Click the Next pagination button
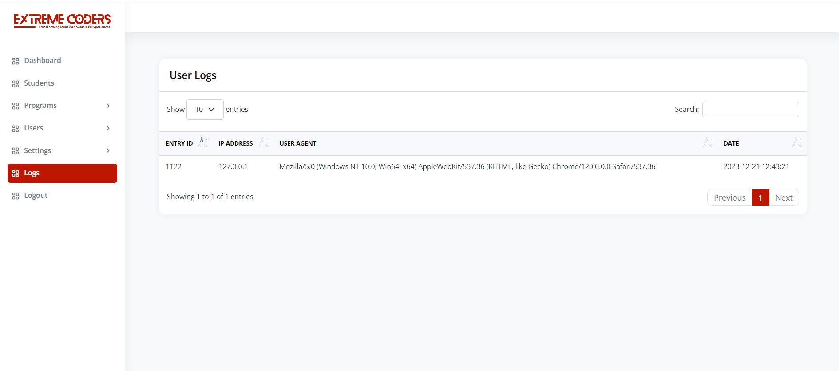The width and height of the screenshot is (839, 371). [784, 198]
